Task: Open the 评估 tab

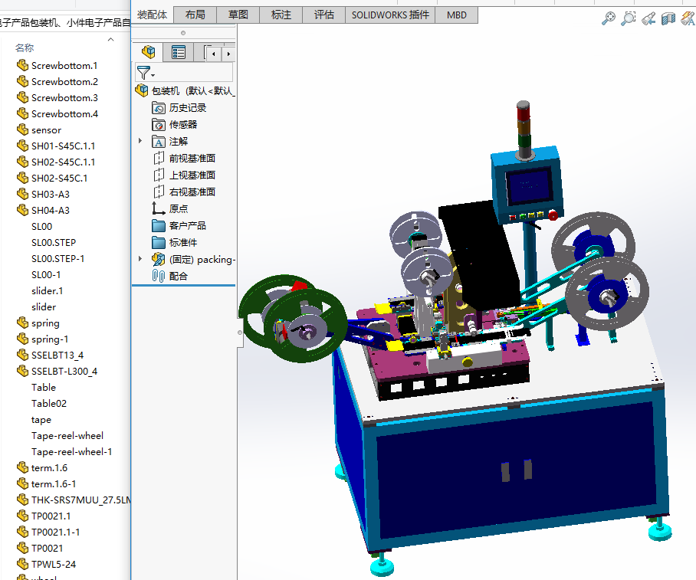Action: 324,15
